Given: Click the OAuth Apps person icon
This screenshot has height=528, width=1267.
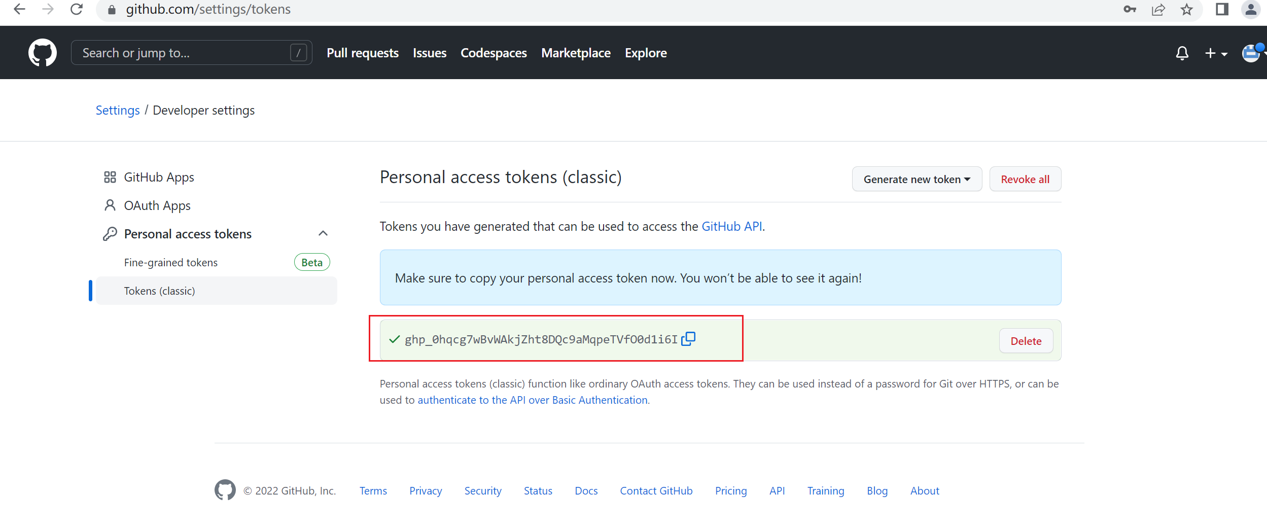Looking at the screenshot, I should click(110, 205).
